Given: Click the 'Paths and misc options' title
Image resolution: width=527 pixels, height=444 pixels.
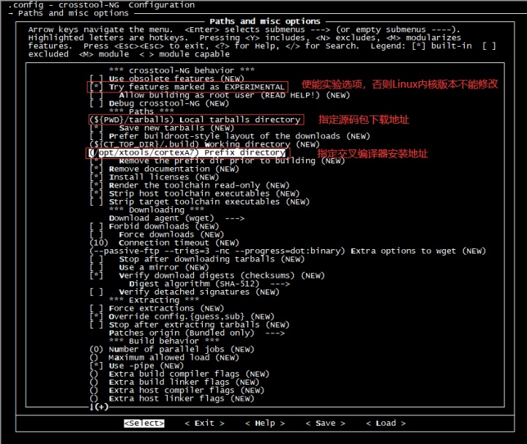Looking at the screenshot, I should [265, 21].
